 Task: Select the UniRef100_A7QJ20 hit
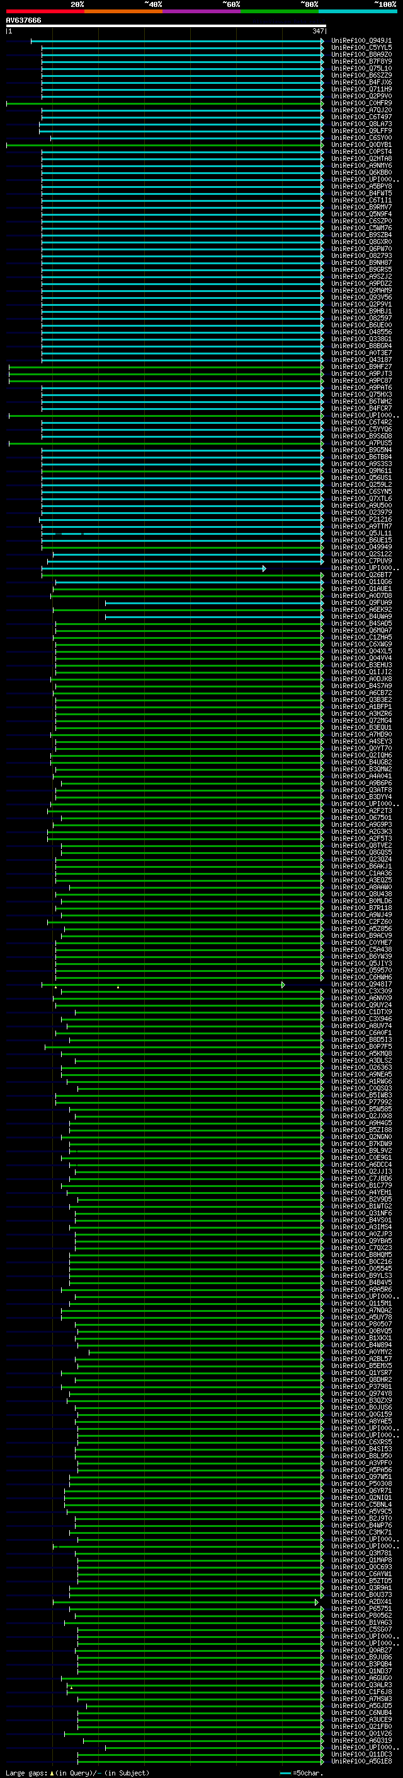point(361,110)
